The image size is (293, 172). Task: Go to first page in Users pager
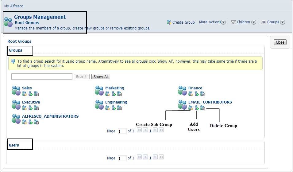(x=139, y=157)
